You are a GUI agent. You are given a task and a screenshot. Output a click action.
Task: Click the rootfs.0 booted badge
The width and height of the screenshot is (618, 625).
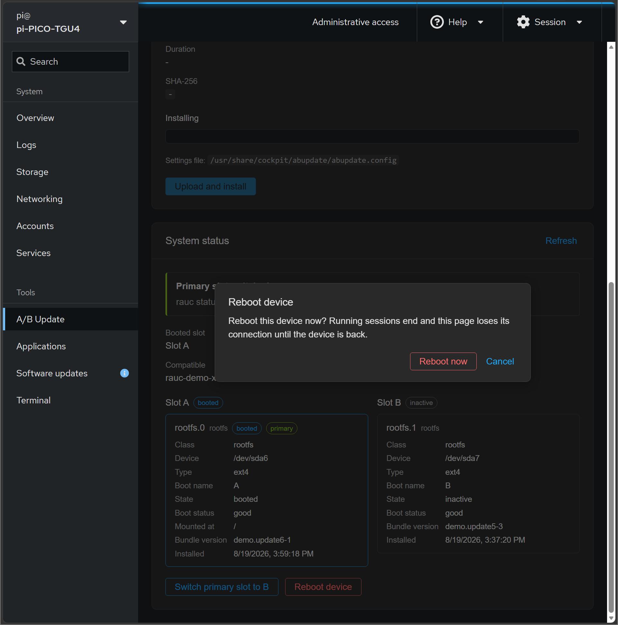246,428
